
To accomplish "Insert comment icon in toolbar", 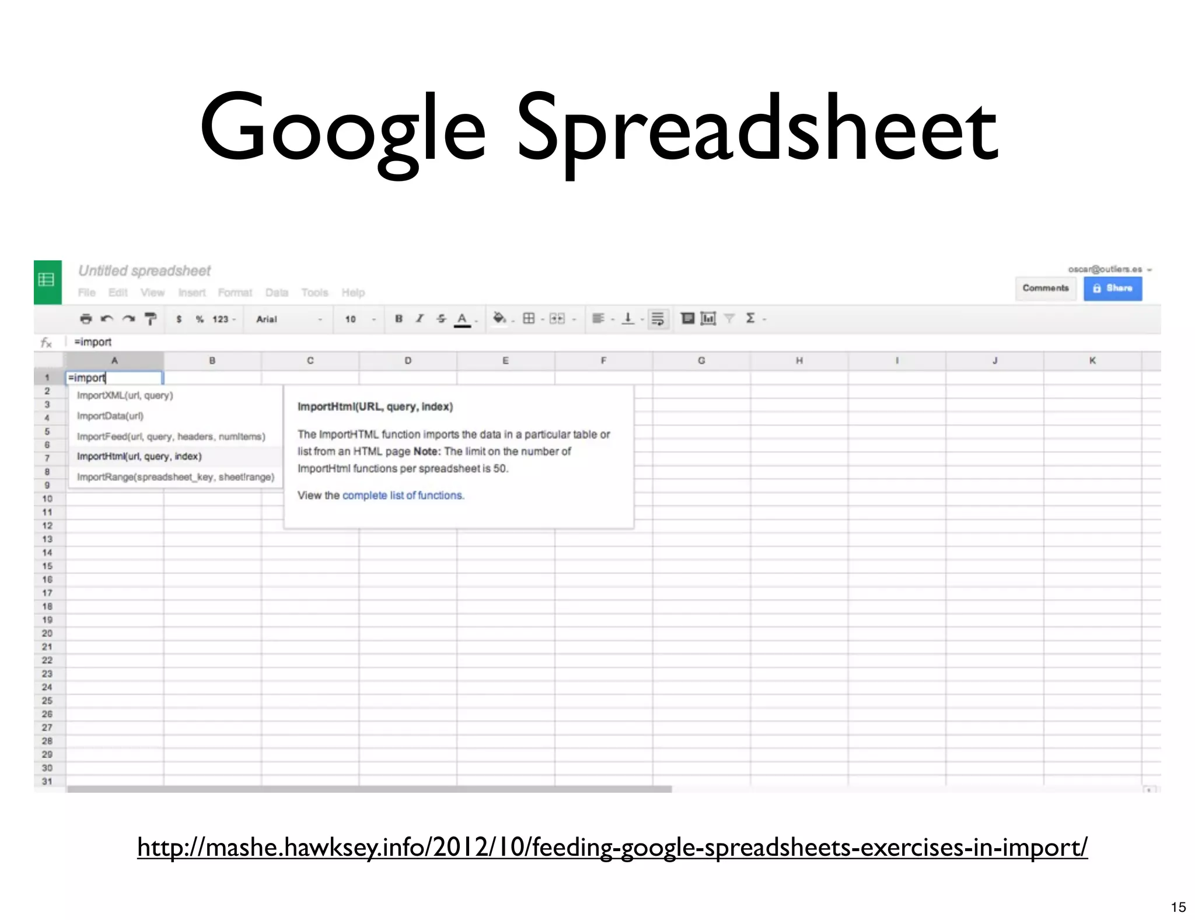I will point(688,319).
